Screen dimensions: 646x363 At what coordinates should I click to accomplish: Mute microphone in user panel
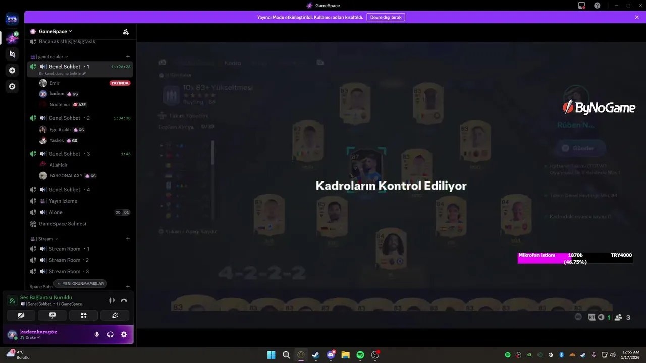(x=97, y=334)
